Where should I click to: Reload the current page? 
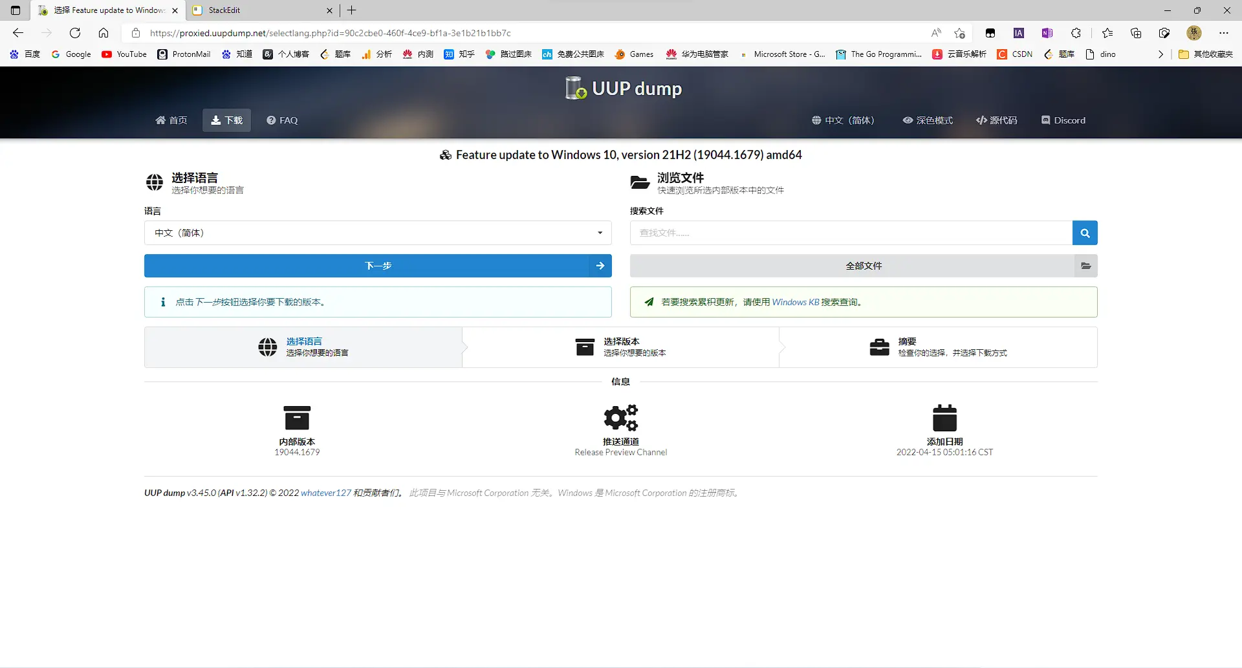pyautogui.click(x=75, y=33)
